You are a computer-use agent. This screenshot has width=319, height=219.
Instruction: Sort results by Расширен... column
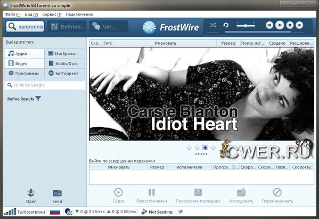point(301,43)
